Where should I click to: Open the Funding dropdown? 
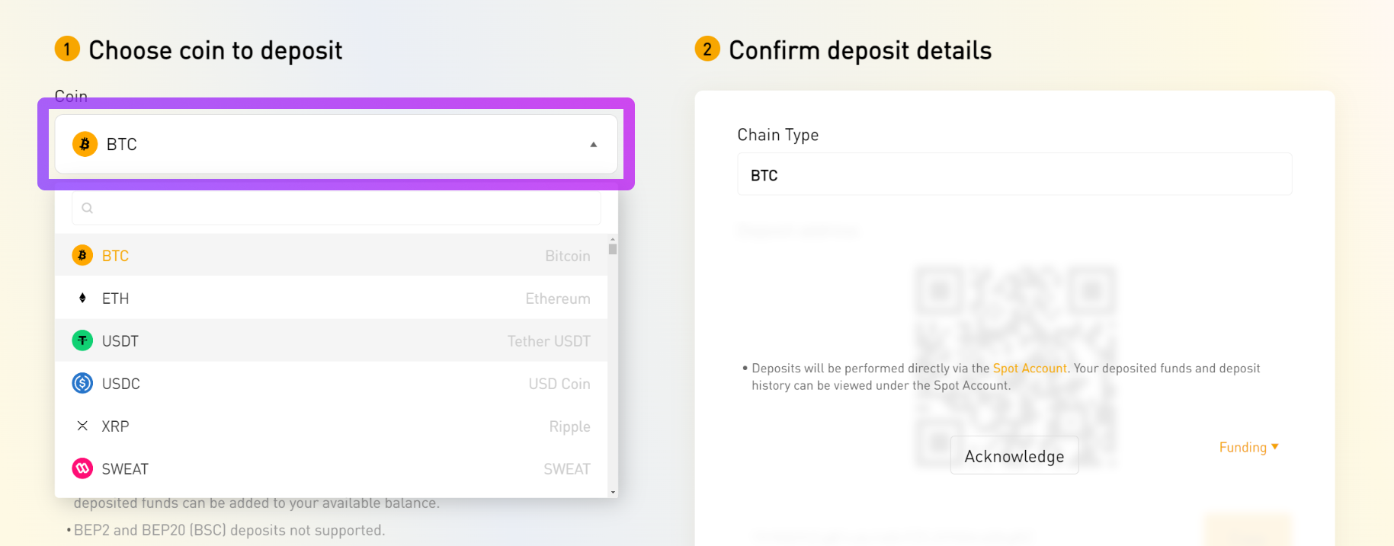1248,447
